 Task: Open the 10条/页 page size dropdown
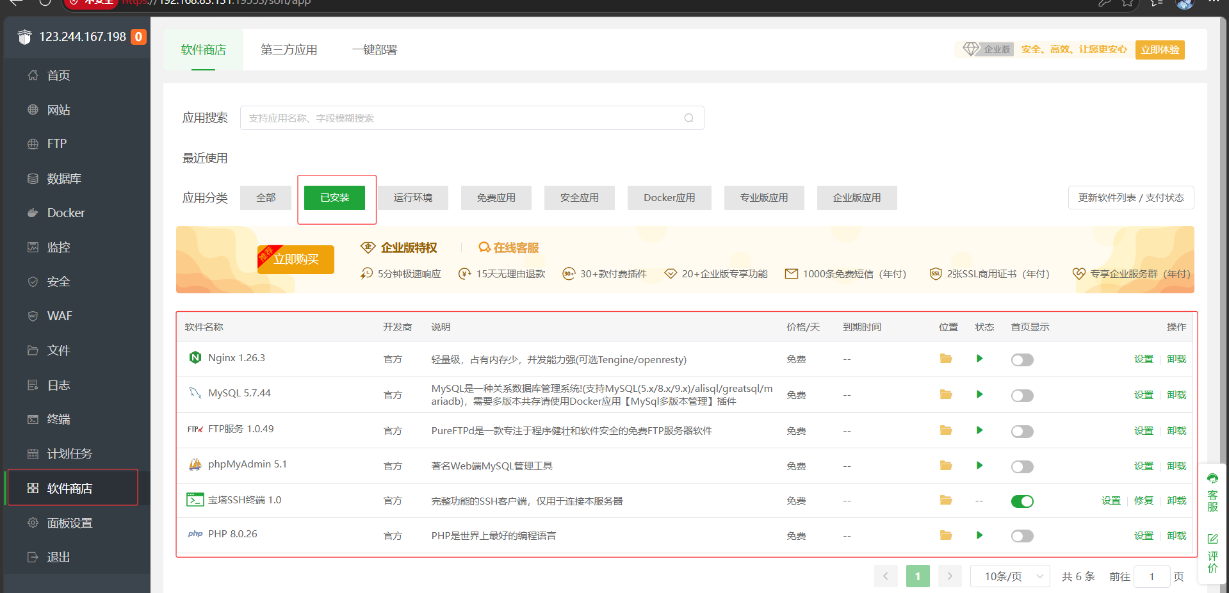pos(1010,576)
